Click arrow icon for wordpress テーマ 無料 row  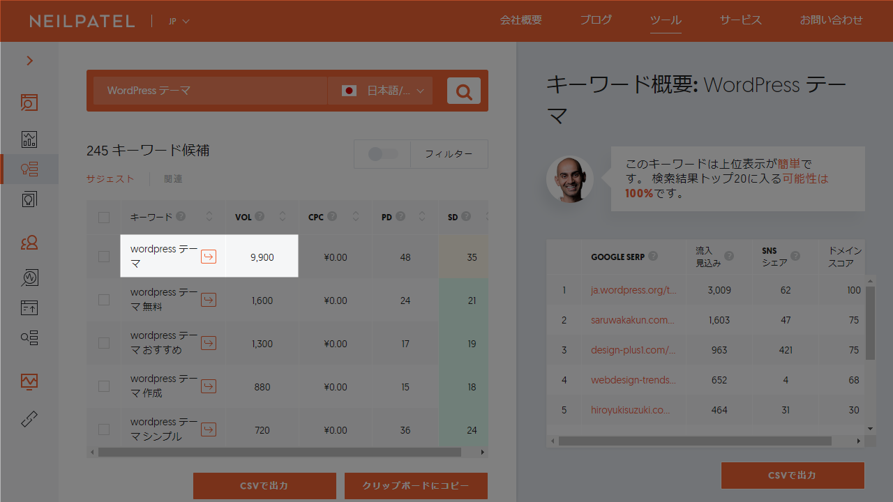[x=209, y=300]
